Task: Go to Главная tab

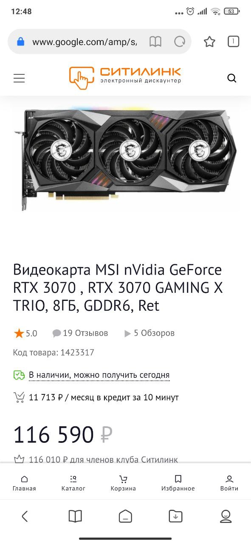Action: point(24,483)
